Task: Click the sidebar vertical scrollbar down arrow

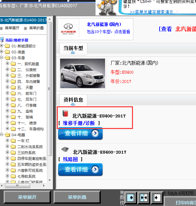Action: [50, 180]
